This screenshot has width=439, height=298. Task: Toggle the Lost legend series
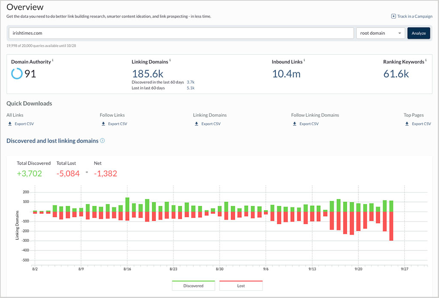(241, 286)
